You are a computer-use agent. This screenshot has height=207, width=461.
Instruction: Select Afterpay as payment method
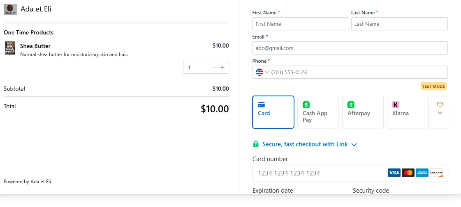click(363, 112)
